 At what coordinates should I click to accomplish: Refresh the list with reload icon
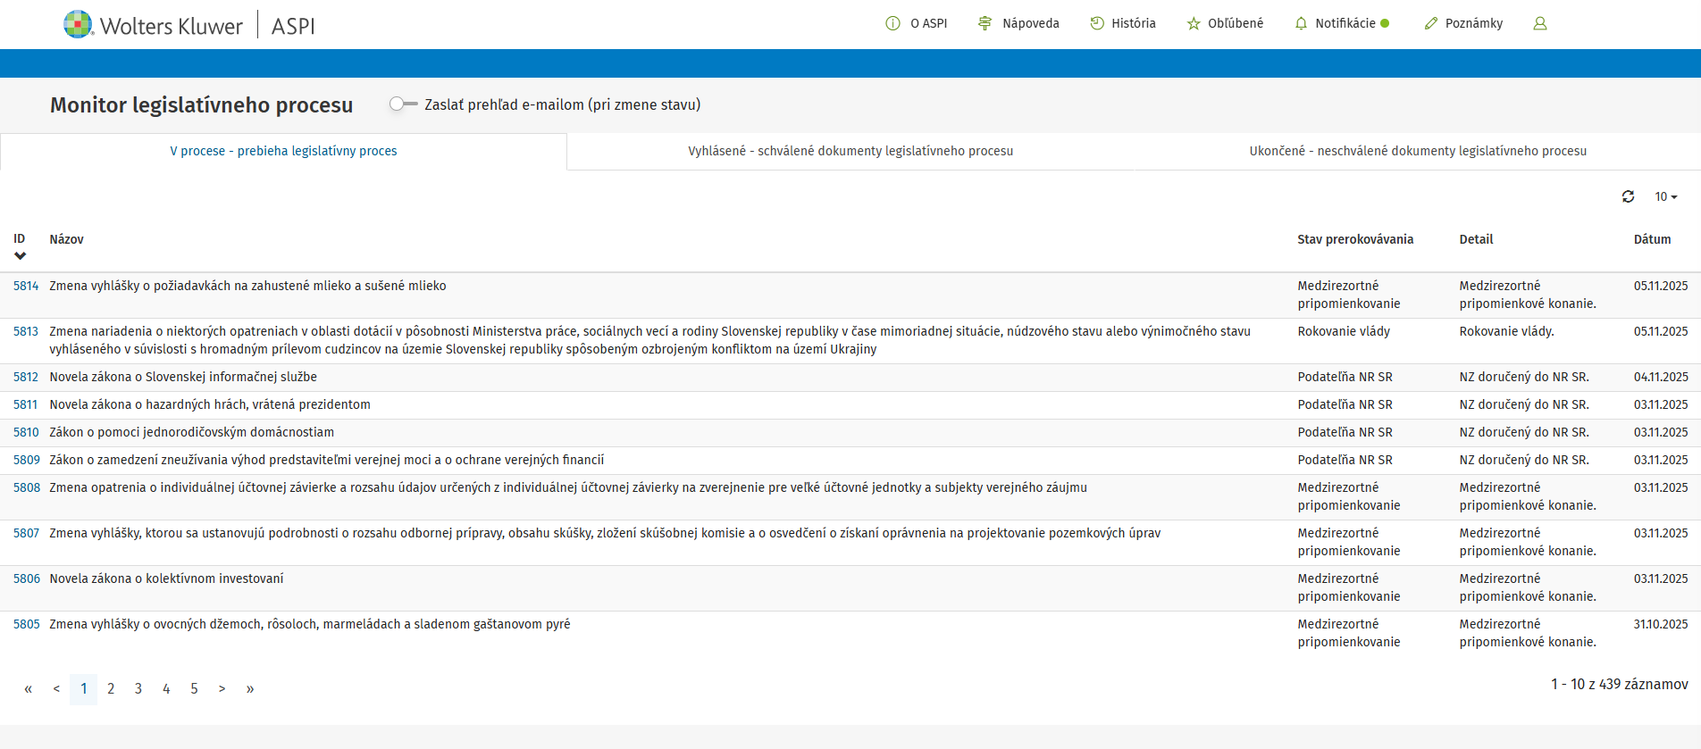(x=1628, y=196)
